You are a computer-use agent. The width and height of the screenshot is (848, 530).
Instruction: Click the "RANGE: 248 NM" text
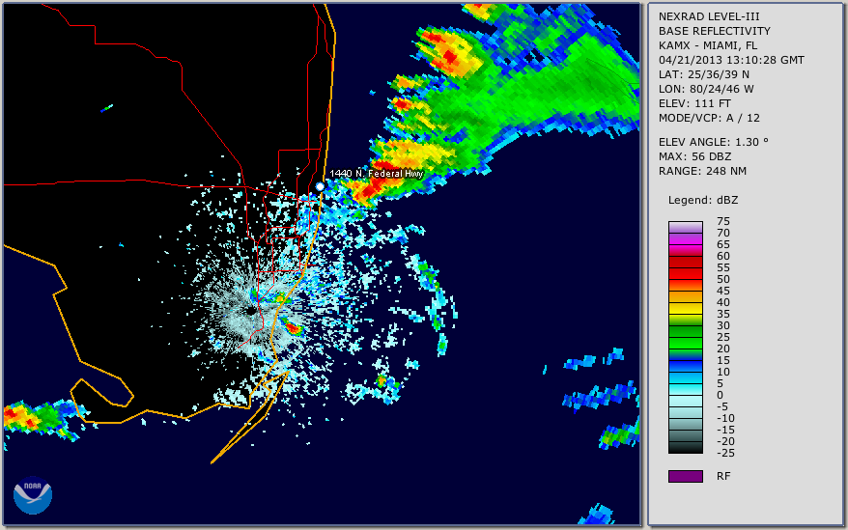click(x=702, y=171)
